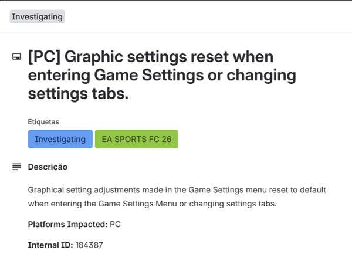Click the gray Investigating list badge
This screenshot has height=261, width=352.
coord(37,16)
